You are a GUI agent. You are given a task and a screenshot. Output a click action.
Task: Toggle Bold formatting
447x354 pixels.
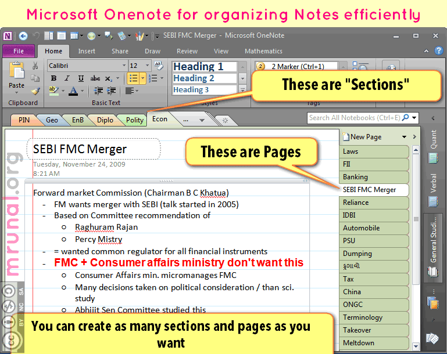[x=53, y=78]
